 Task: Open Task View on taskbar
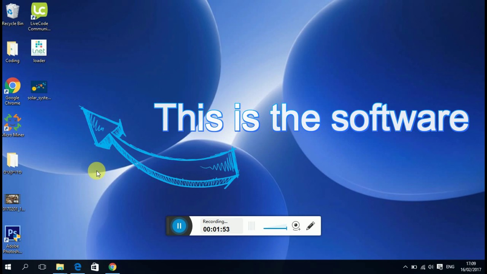coord(42,267)
